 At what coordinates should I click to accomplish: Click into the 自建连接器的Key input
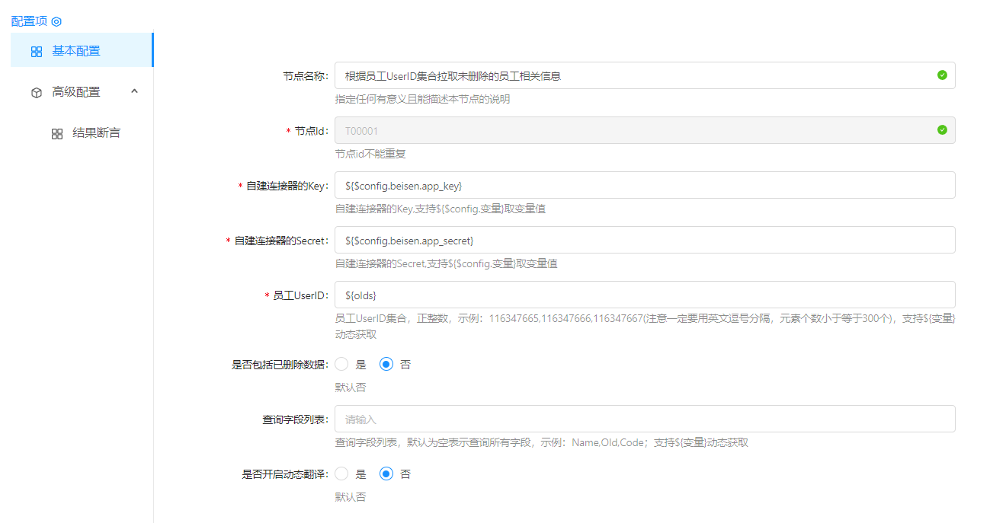(644, 185)
